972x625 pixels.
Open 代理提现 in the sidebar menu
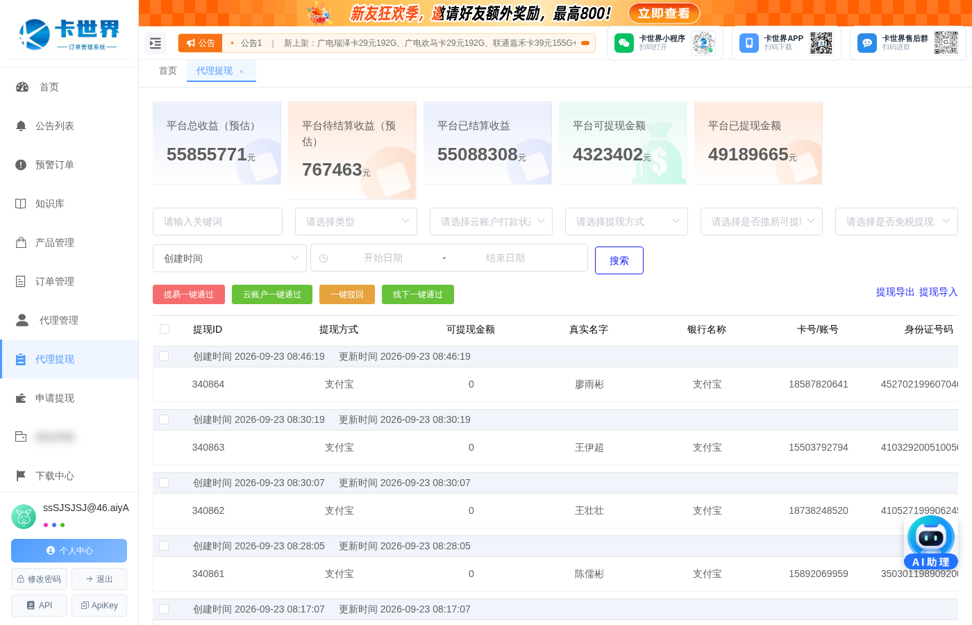point(69,359)
